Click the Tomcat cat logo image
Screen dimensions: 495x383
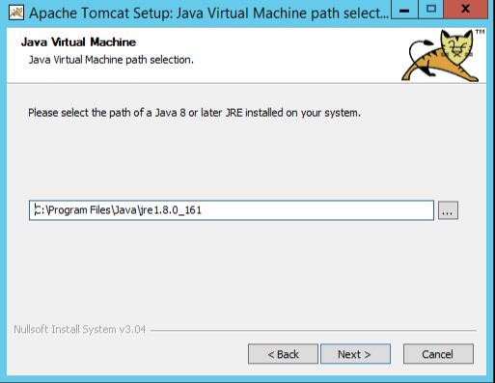tap(441, 56)
